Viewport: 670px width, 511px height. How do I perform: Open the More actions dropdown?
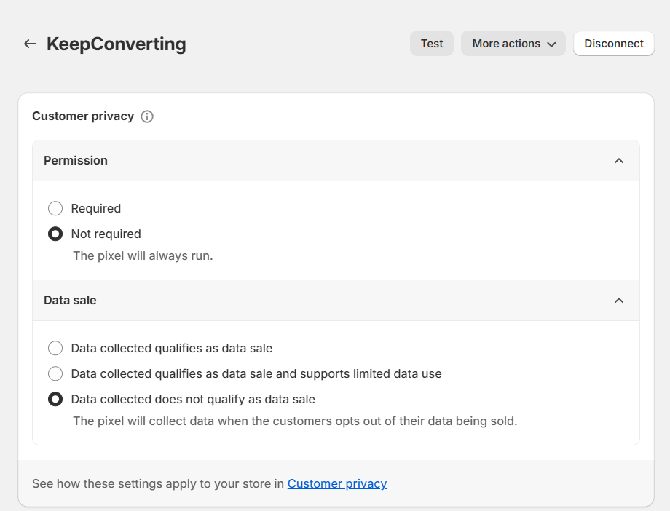coord(513,44)
